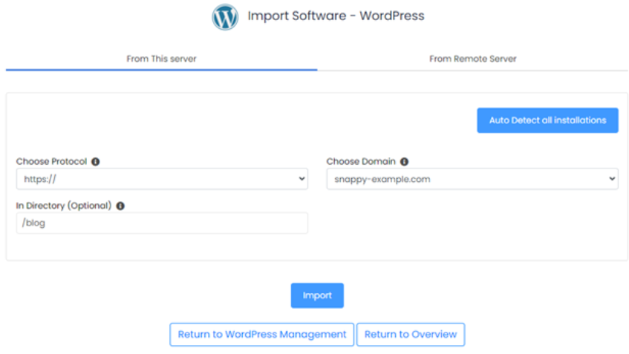The image size is (629, 354).
Task: Click Return to Overview button
Action: coord(411,335)
